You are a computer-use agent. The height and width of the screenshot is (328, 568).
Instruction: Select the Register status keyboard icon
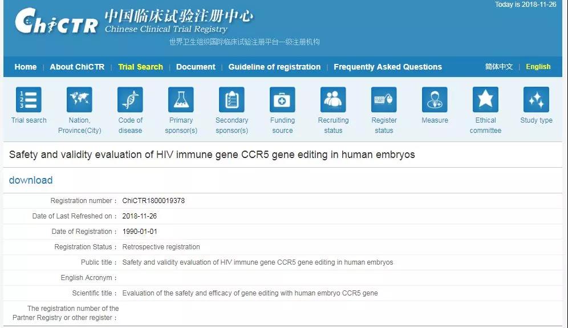(384, 100)
